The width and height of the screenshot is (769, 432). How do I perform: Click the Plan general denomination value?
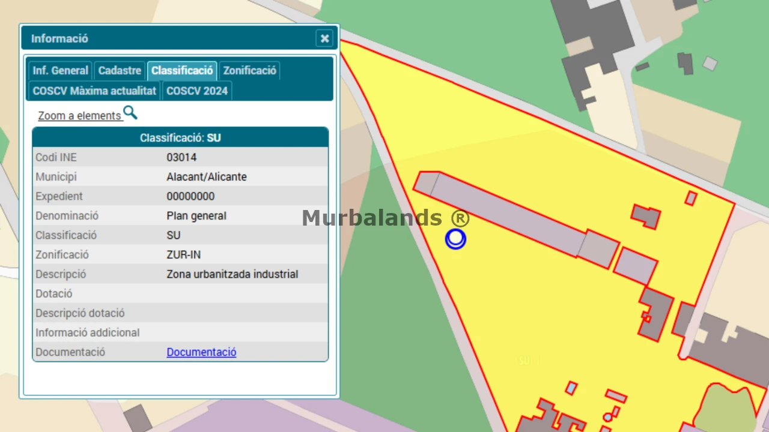click(196, 216)
